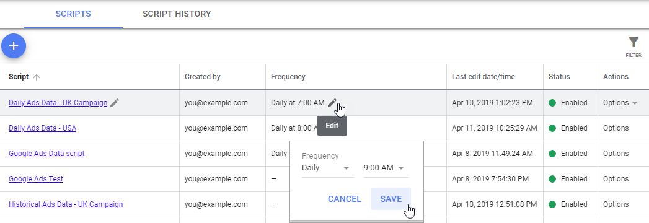649x223 pixels.
Task: Click the blue plus add script button
Action: point(14,46)
